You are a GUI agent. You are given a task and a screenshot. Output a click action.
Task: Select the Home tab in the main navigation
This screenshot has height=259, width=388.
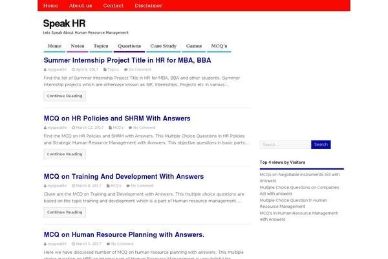54,46
